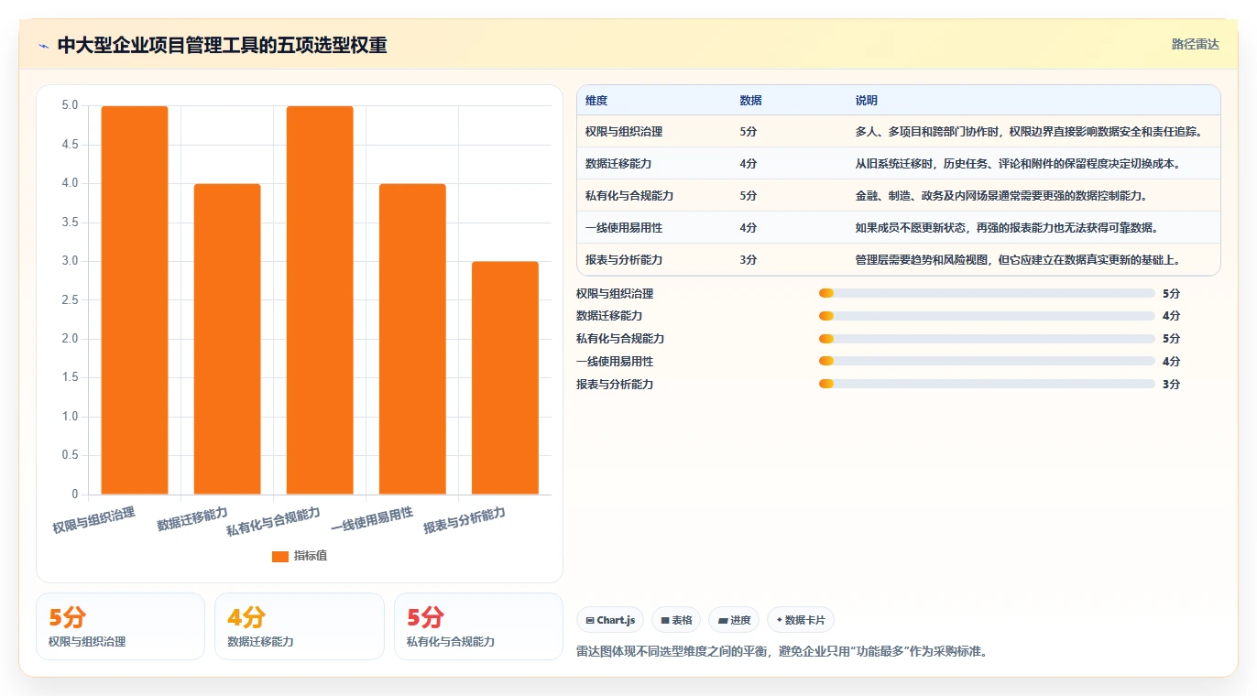Viewport: 1257px width, 696px height.
Task: Click the page title 中大型企业项目管理工具的五项选型权重
Action: [222, 45]
